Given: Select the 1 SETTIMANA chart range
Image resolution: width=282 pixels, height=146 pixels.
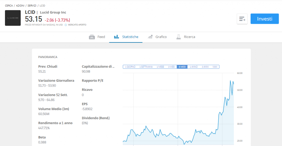Looking at the screenshot, I should point(146,67).
